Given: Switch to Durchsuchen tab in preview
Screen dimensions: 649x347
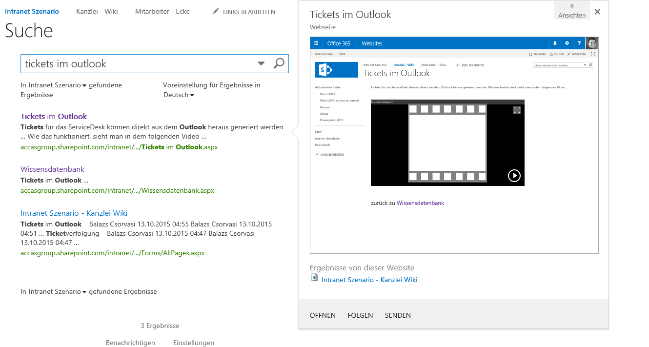Looking at the screenshot, I should [x=324, y=54].
